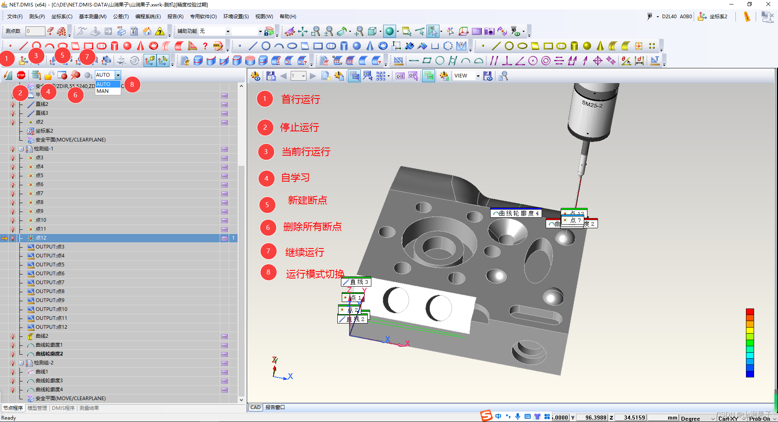Toggle the light bulb beside 曲线1
Screen dimensions: 778x422
click(13, 372)
